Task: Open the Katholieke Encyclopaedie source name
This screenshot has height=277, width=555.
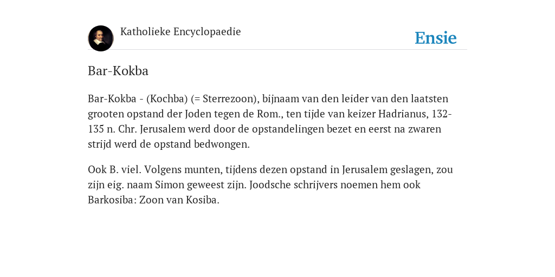Action: click(x=180, y=31)
